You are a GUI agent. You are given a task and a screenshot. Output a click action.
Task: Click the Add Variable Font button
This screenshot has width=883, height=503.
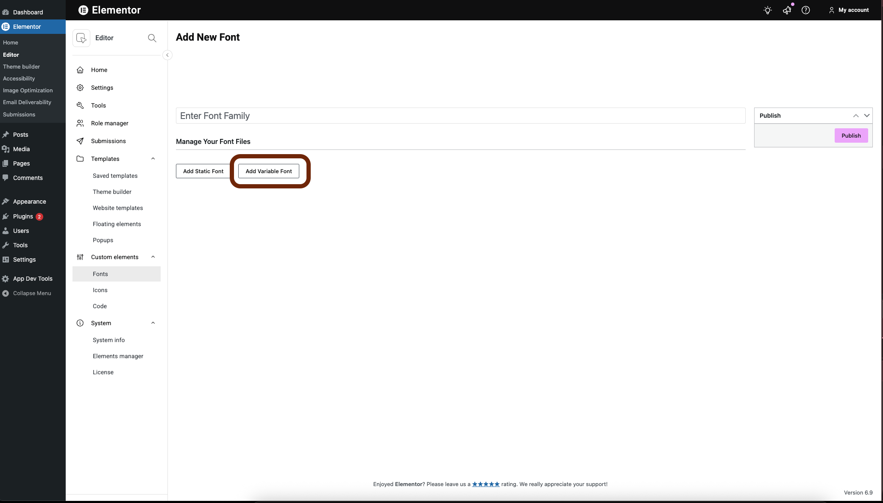click(x=269, y=171)
